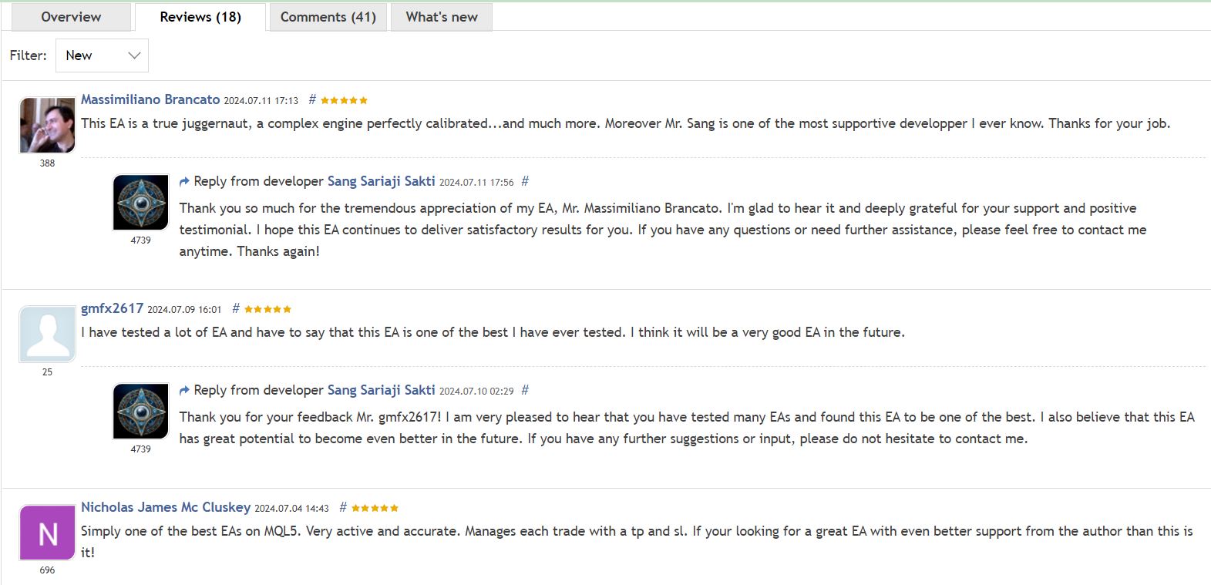Click the permalink # icon on Nicholas's review
The height and width of the screenshot is (585, 1211).
click(342, 507)
